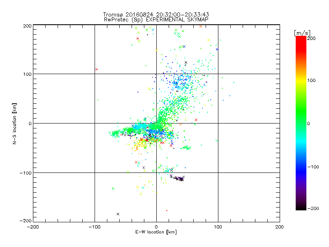This screenshot has width=329, height=247.
Task: Click the -100 tick label on E-W axis
Action: [x=95, y=227]
